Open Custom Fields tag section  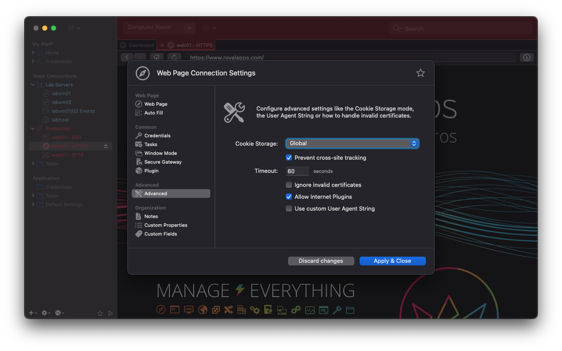point(160,234)
